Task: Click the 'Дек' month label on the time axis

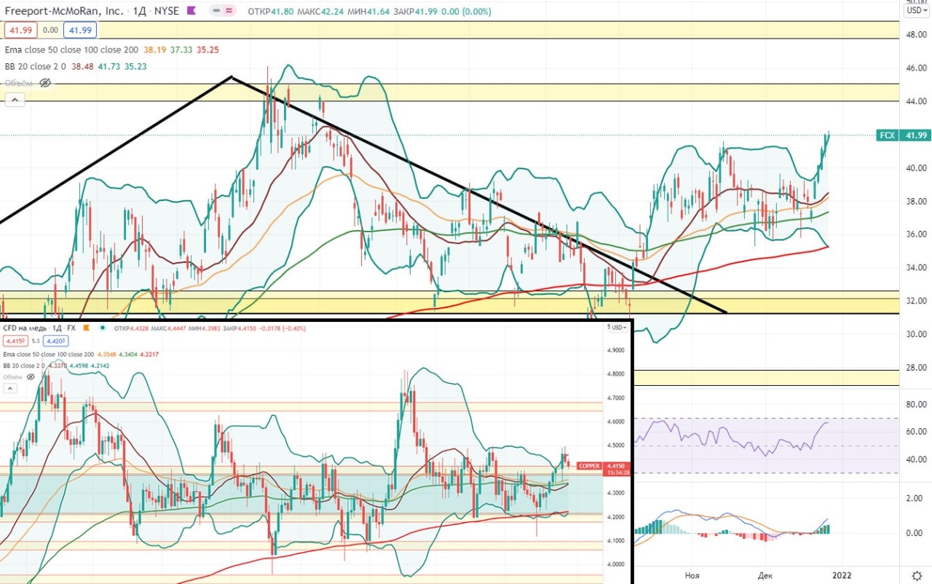Action: 765,575
